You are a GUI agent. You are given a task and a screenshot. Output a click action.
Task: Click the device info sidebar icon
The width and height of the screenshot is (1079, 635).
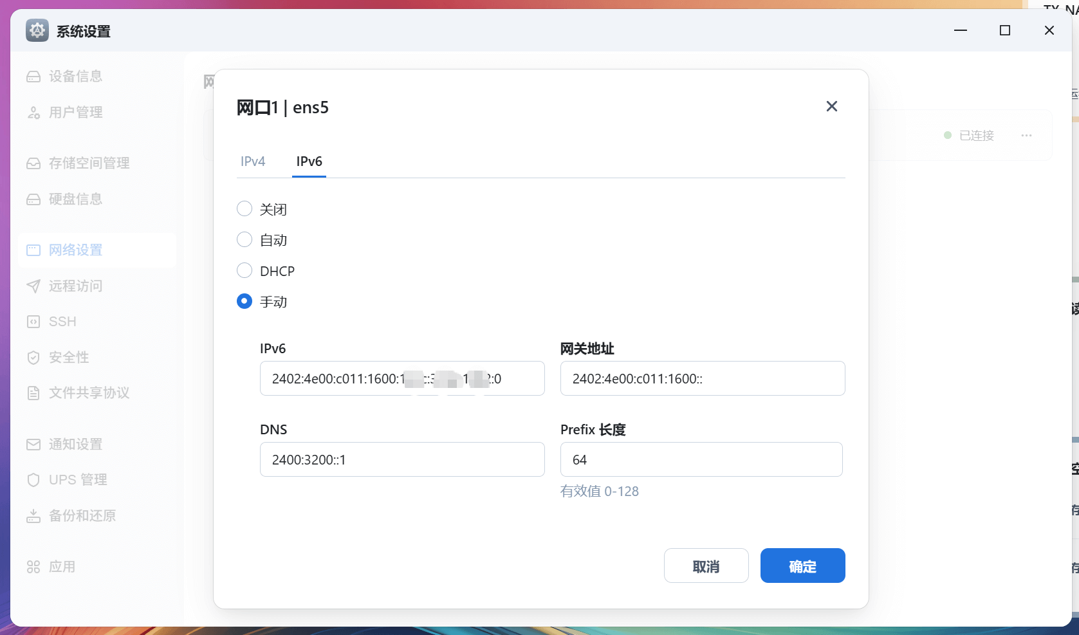(33, 77)
